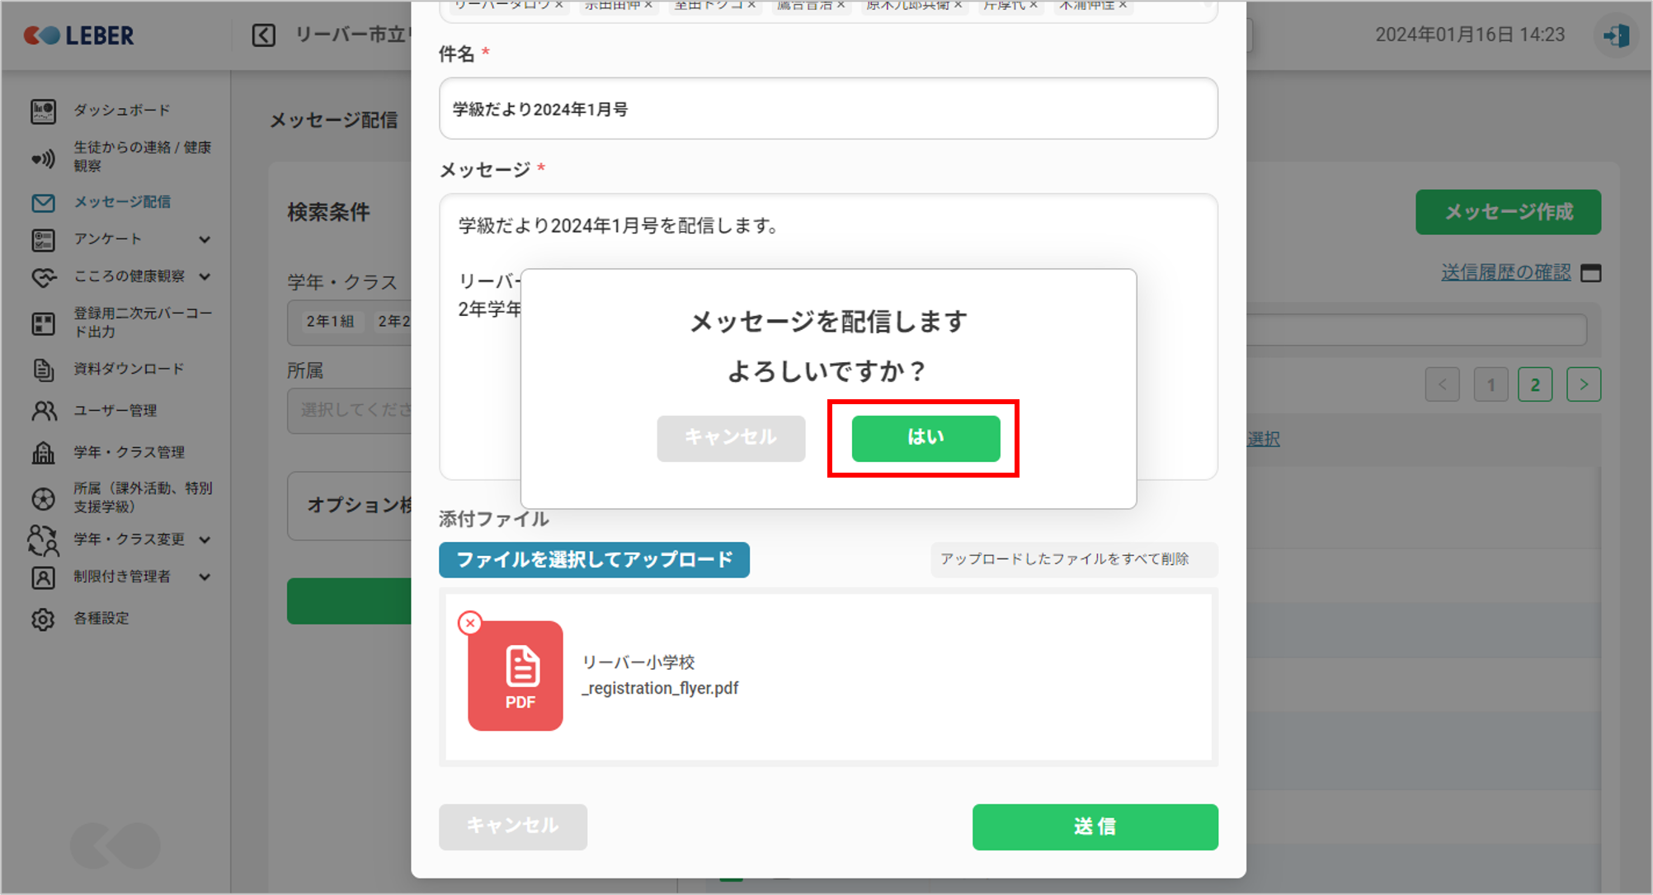Click the green はい confirmation button

pyautogui.click(x=925, y=438)
